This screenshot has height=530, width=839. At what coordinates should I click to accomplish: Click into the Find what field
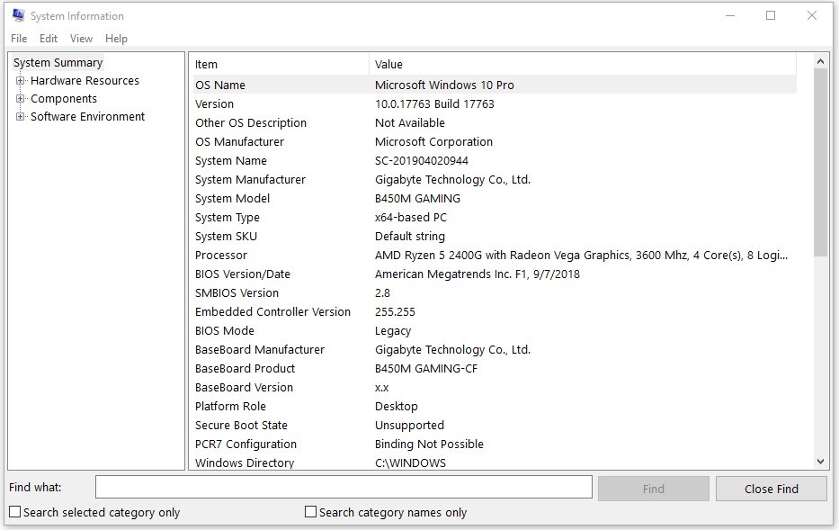(x=344, y=487)
